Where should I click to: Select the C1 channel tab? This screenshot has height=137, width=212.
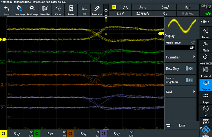[x=3, y=134]
